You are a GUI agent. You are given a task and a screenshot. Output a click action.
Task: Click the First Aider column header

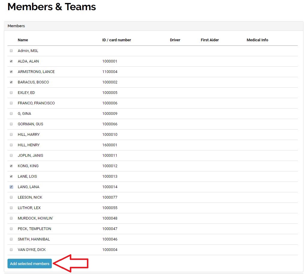[210, 40]
